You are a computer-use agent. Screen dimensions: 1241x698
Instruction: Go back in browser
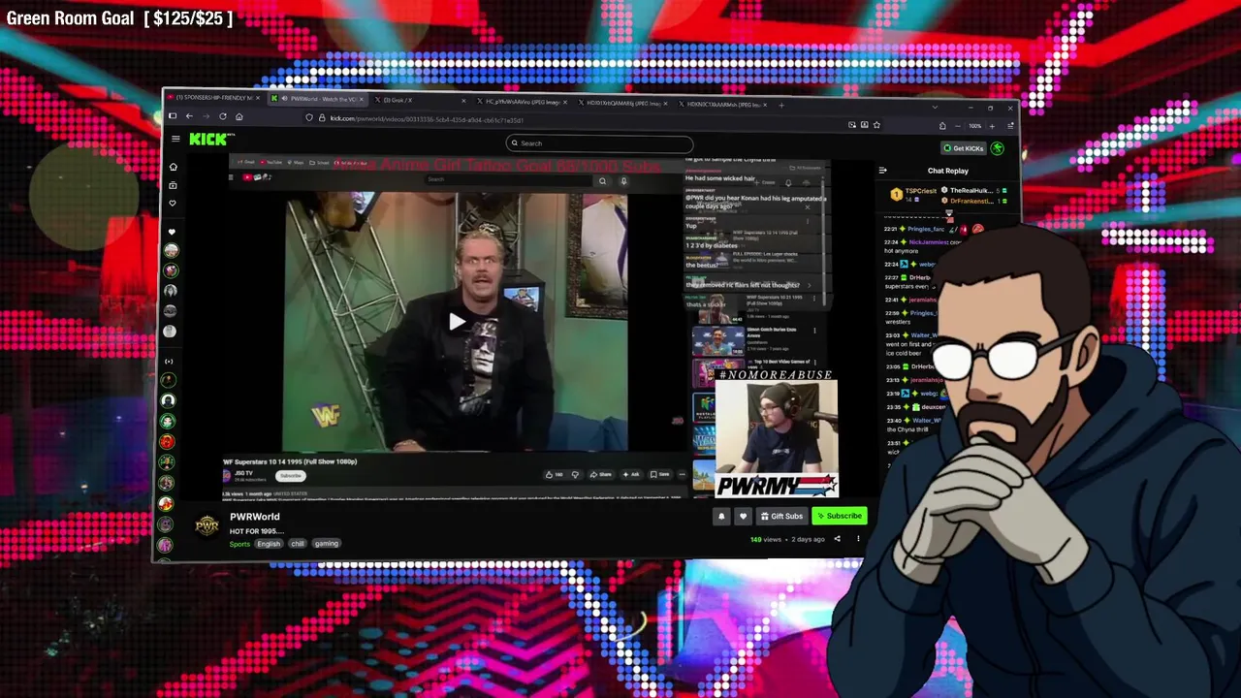click(x=189, y=116)
